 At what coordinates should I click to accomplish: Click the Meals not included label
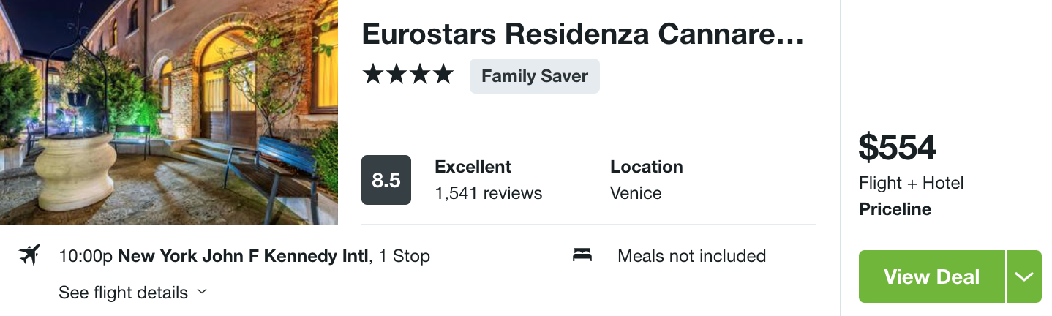click(x=692, y=256)
